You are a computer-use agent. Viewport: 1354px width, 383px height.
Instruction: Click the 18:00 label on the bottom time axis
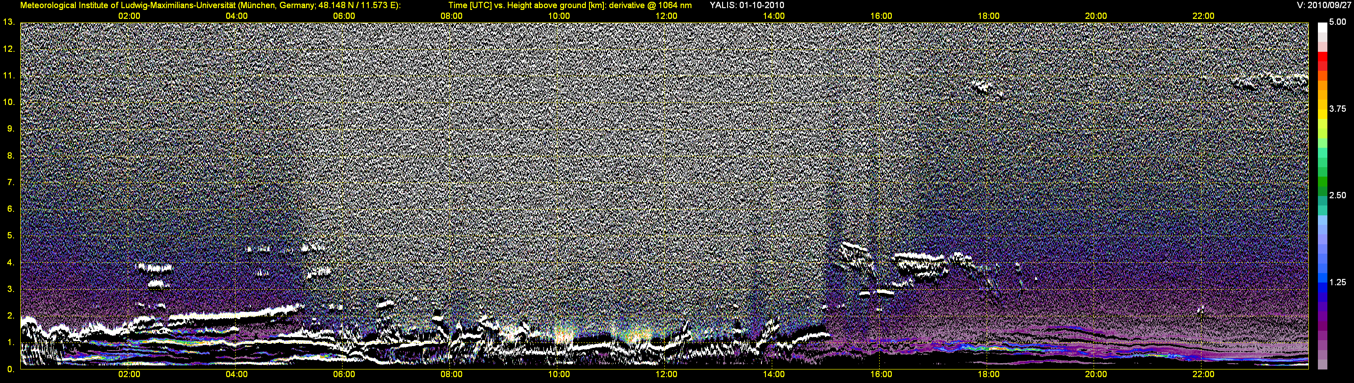988,374
